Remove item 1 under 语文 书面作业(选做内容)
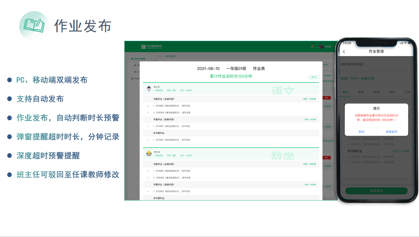Screen dimensions: 419x237 148,126
